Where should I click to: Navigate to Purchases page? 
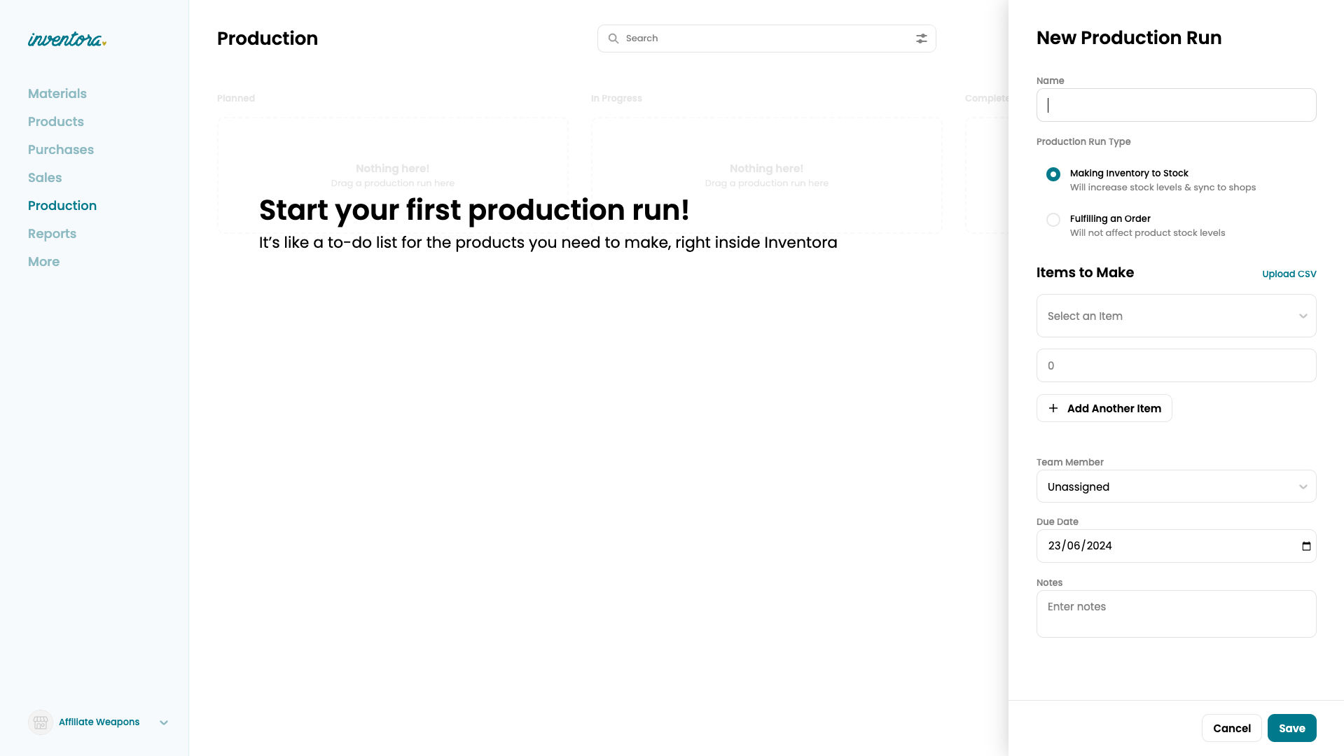pos(61,150)
